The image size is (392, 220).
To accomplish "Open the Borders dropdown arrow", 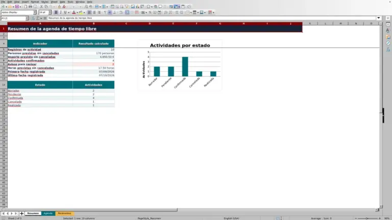I will (191, 12).
